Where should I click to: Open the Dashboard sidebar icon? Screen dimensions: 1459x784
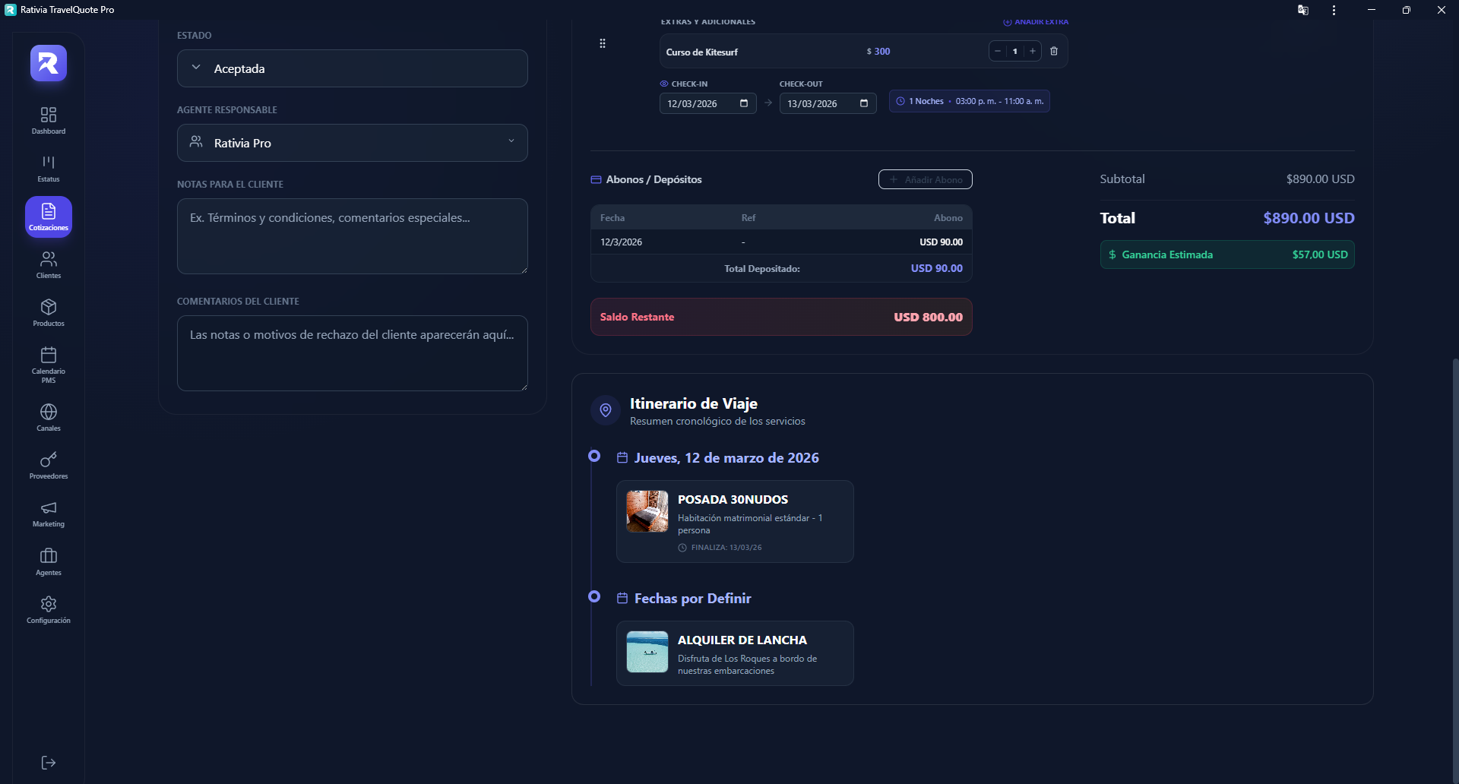pos(49,120)
